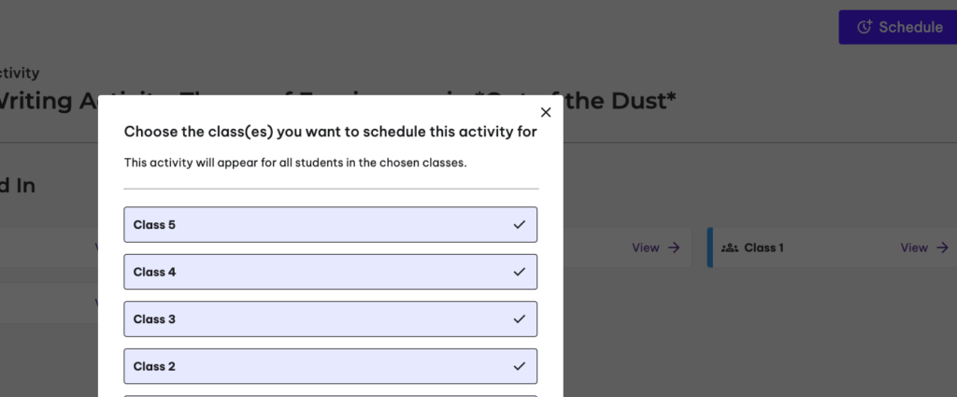Close the class selection dialog
957x397 pixels.
[x=546, y=112]
